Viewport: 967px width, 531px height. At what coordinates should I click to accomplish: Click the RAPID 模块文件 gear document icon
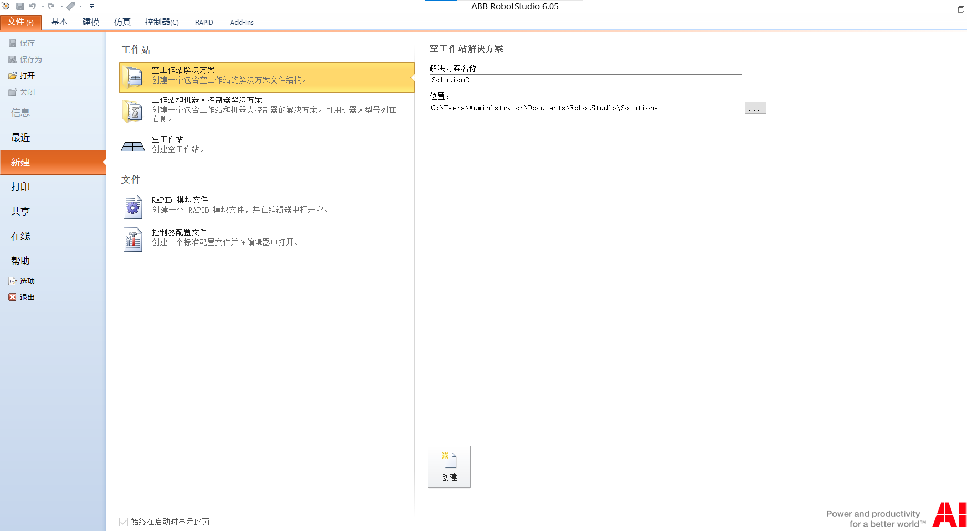pos(133,207)
